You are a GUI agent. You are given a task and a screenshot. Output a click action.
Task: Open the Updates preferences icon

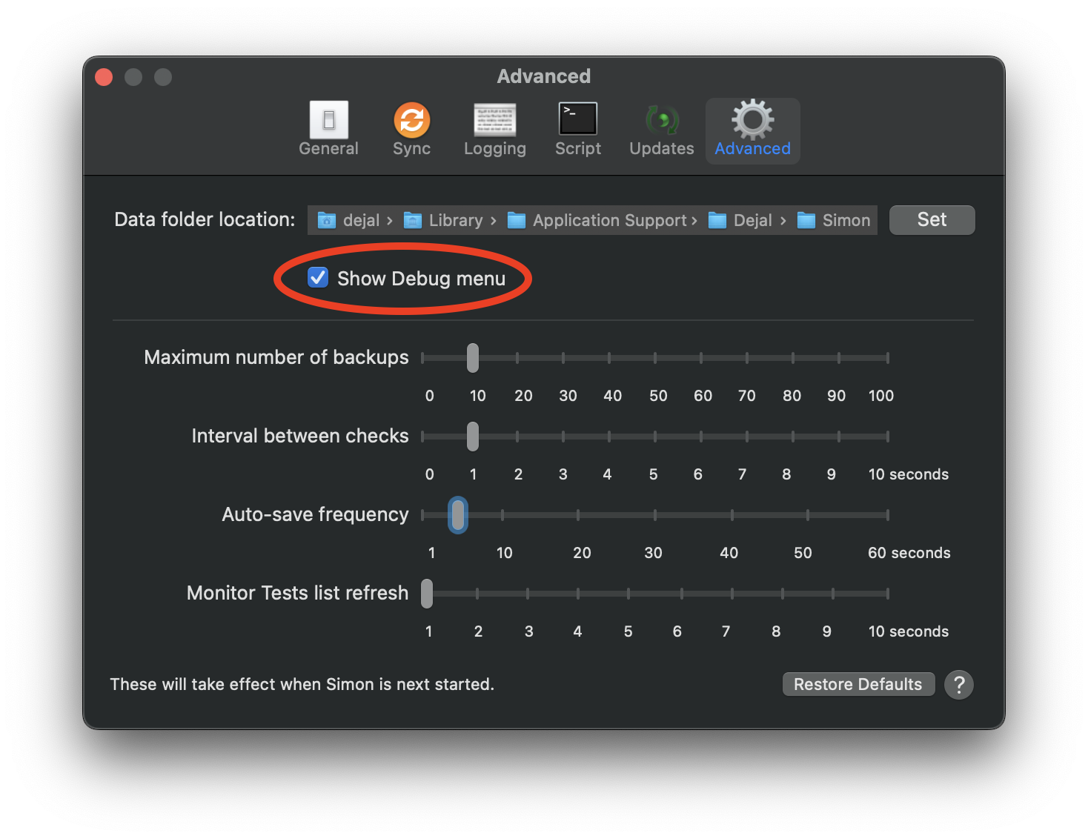[662, 120]
